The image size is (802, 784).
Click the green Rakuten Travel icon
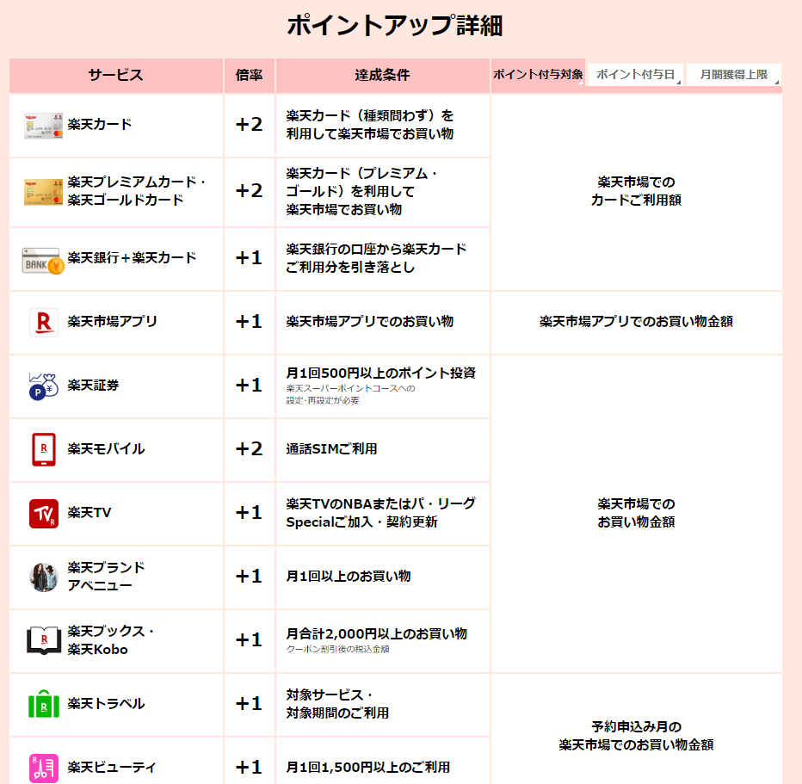(43, 704)
